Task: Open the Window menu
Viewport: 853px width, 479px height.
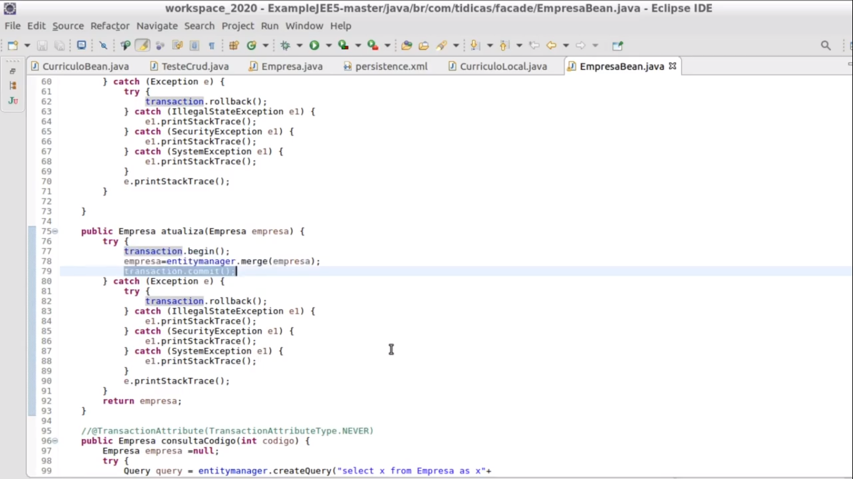Action: tap(304, 26)
